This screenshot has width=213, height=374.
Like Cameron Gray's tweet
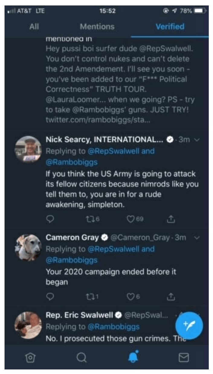tap(131, 297)
